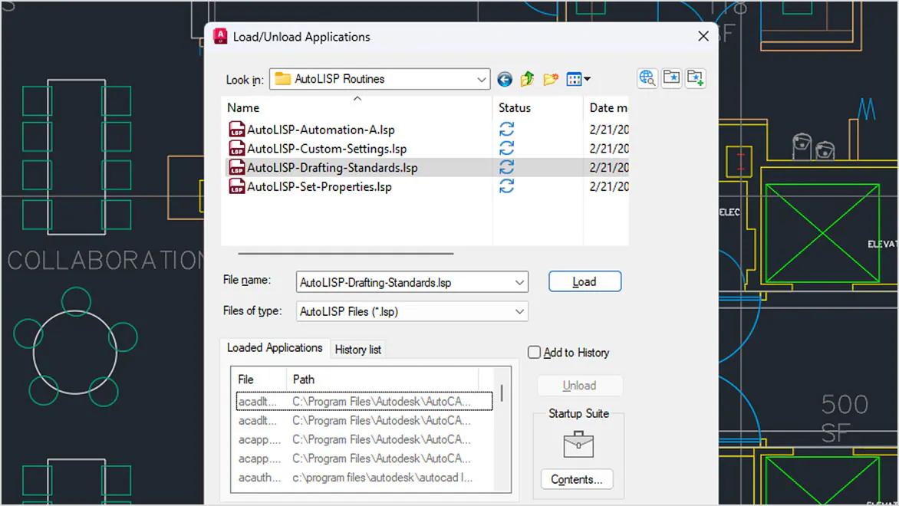Open the File name dropdown list

(x=519, y=282)
